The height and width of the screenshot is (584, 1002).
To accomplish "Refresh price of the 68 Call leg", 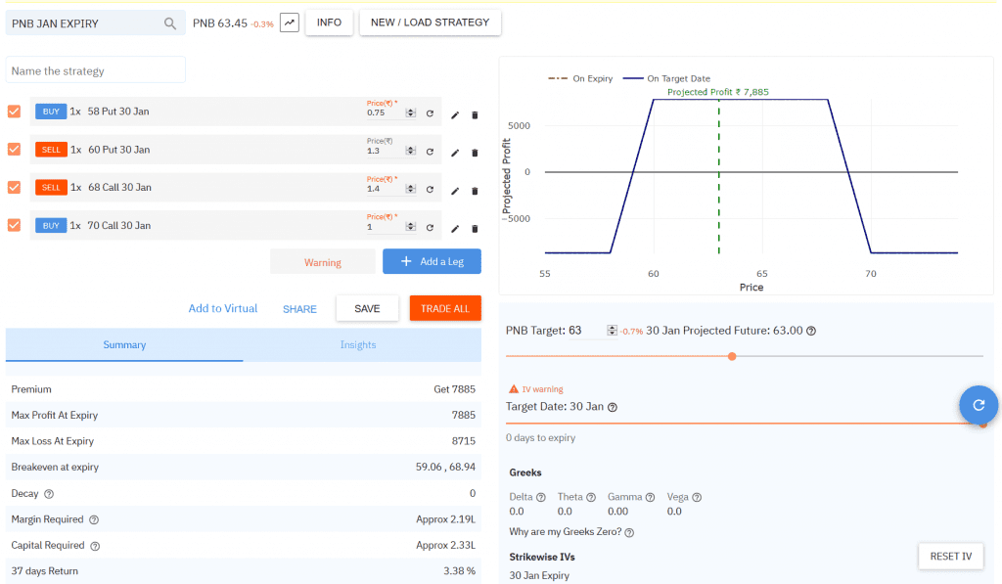I will 430,190.
